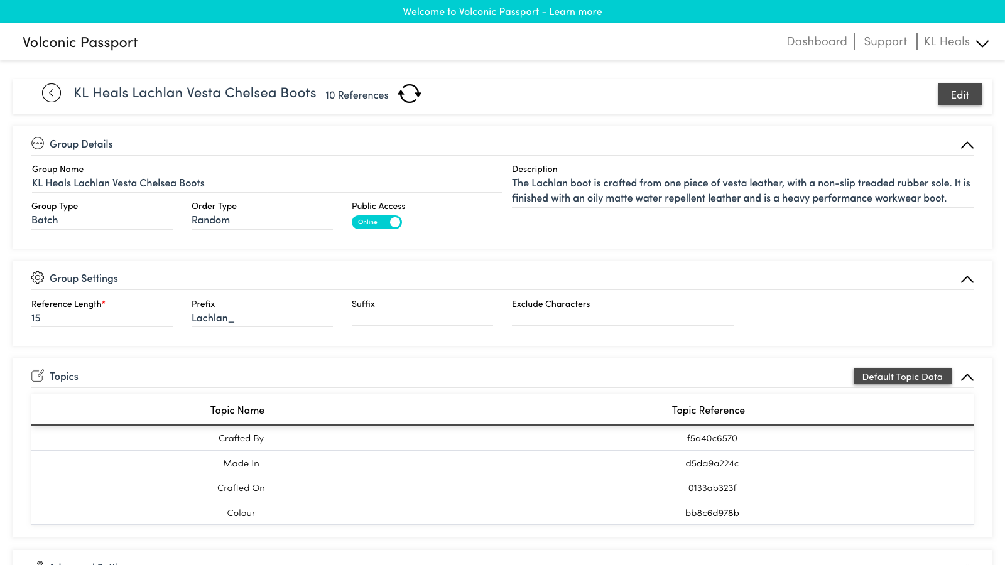The width and height of the screenshot is (1005, 565).
Task: Select the Crafted On topic row
Action: (x=503, y=488)
